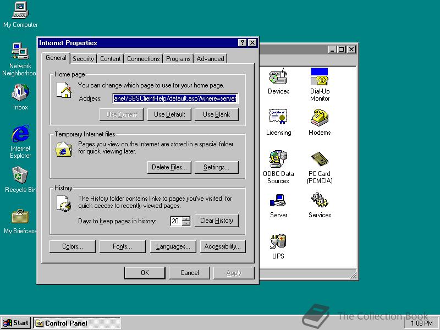This screenshot has height=330, width=440.
Task: Click the Home page house icon
Action: (64, 90)
